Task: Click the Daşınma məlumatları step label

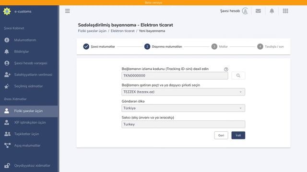Action: click(x=167, y=47)
